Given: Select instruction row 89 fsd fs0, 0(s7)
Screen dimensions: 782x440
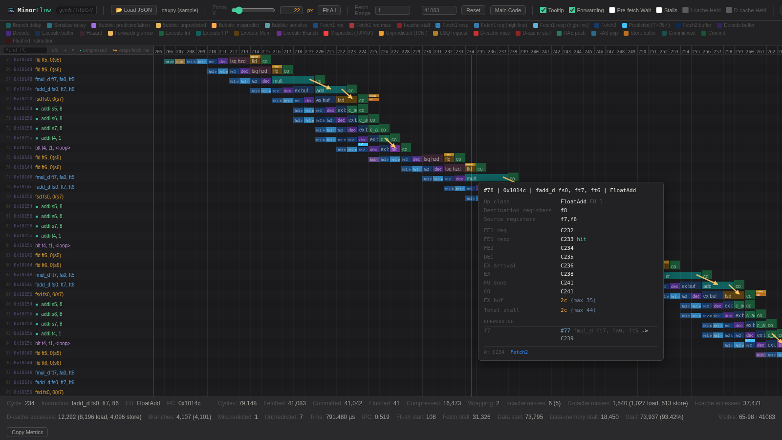Looking at the screenshot, I should (x=77, y=294).
